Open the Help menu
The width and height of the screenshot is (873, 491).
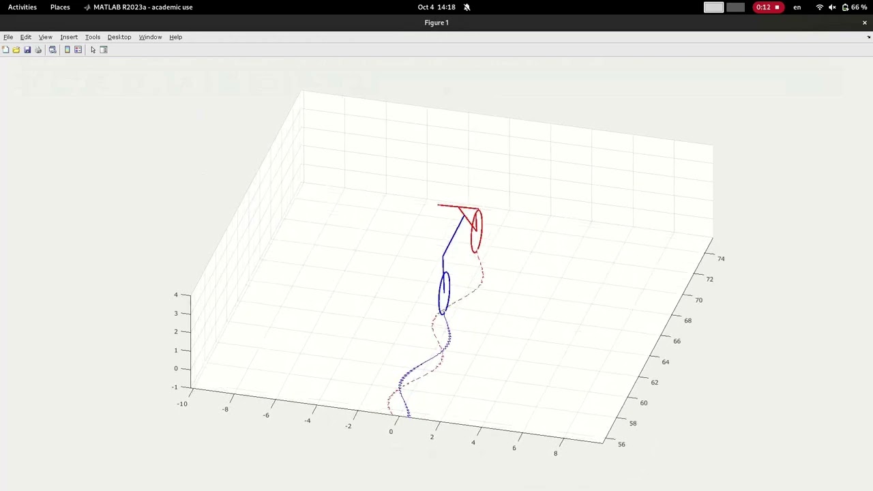176,37
